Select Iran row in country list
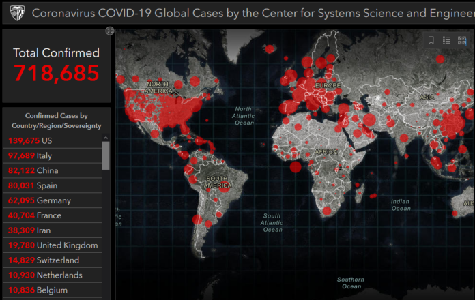475x300 pixels. pos(53,230)
